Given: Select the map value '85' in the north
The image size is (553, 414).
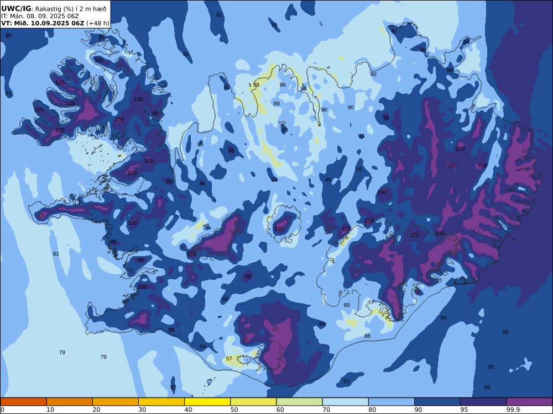Looking at the screenshot, I should (304, 89).
